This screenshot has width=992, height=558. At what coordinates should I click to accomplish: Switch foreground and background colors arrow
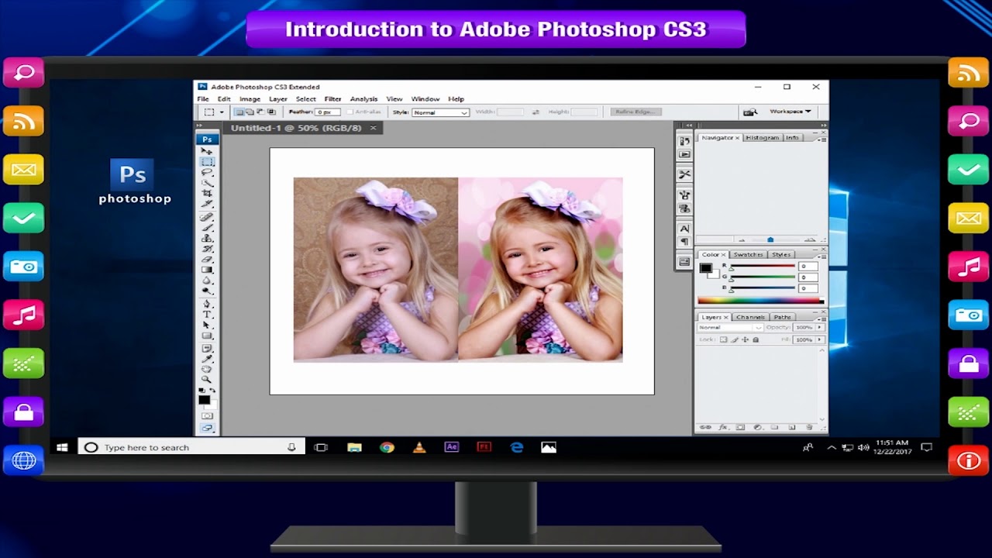pos(213,391)
